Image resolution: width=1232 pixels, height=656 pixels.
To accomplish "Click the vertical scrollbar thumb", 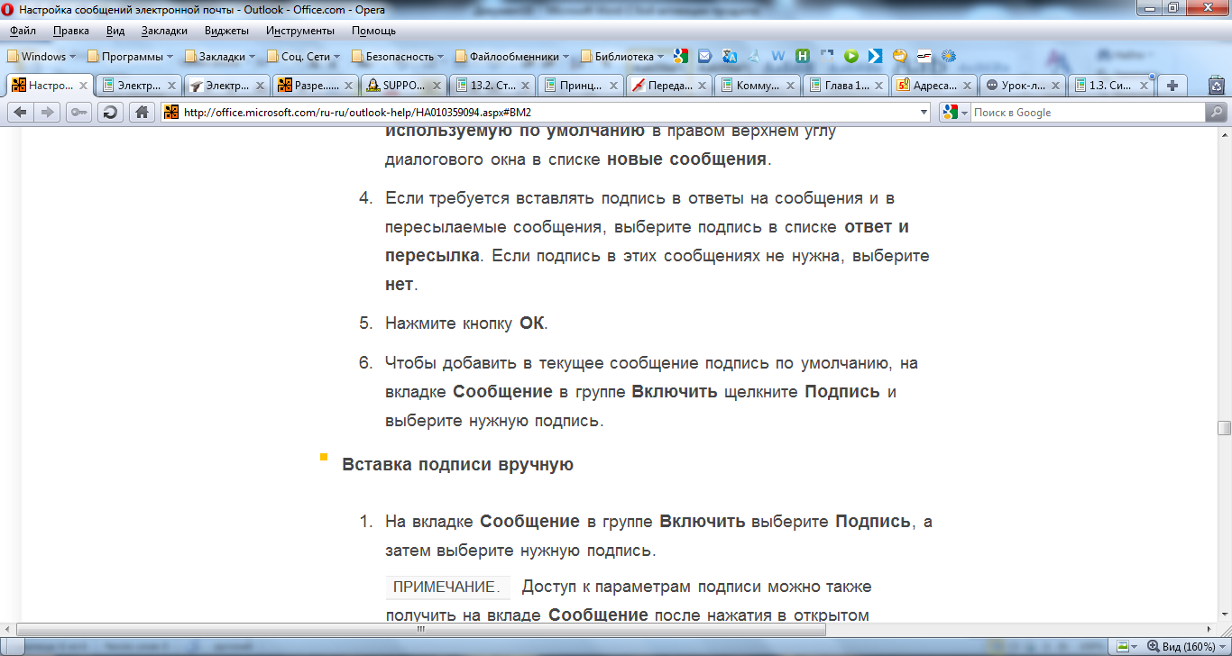I will pos(1224,428).
